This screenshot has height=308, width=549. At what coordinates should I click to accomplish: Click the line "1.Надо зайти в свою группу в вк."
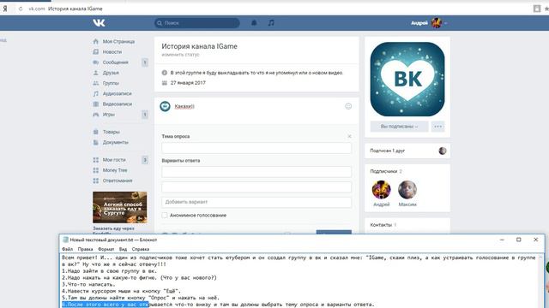[110, 271]
